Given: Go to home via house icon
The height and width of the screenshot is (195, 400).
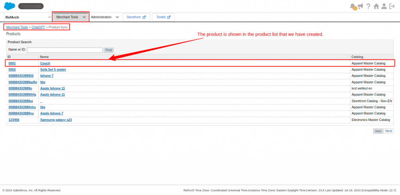Looking at the screenshot, I should (x=376, y=6).
